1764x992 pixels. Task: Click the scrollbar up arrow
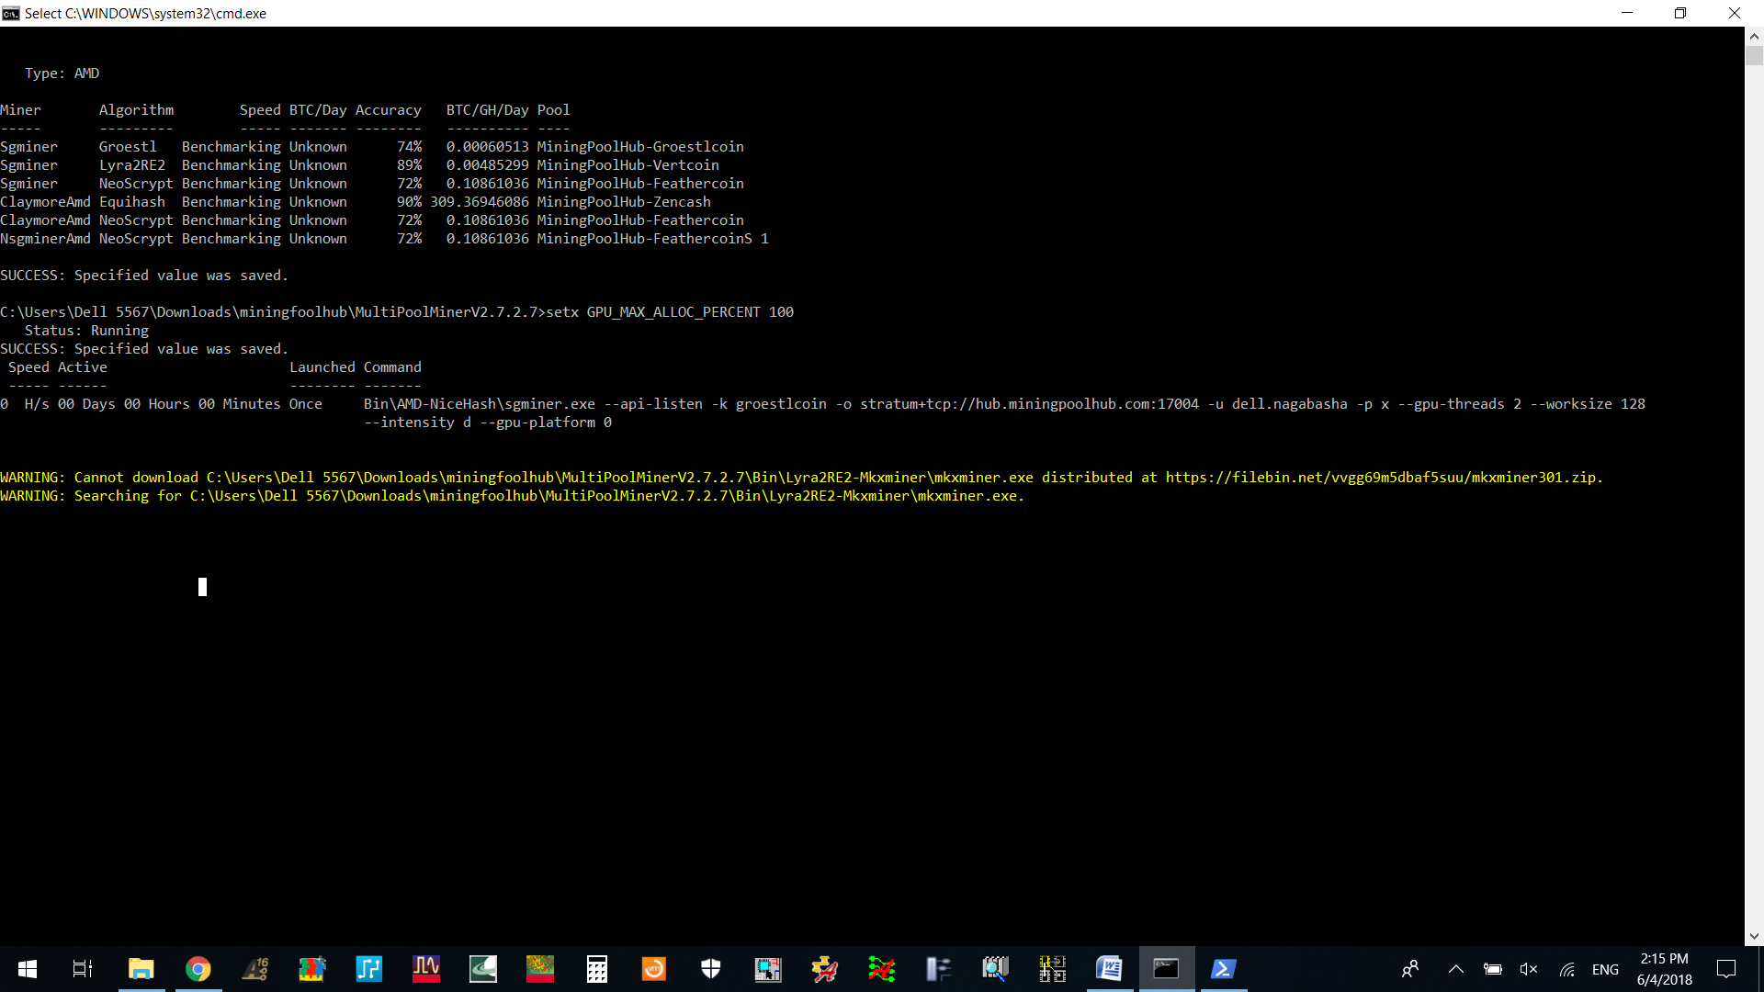[1755, 35]
